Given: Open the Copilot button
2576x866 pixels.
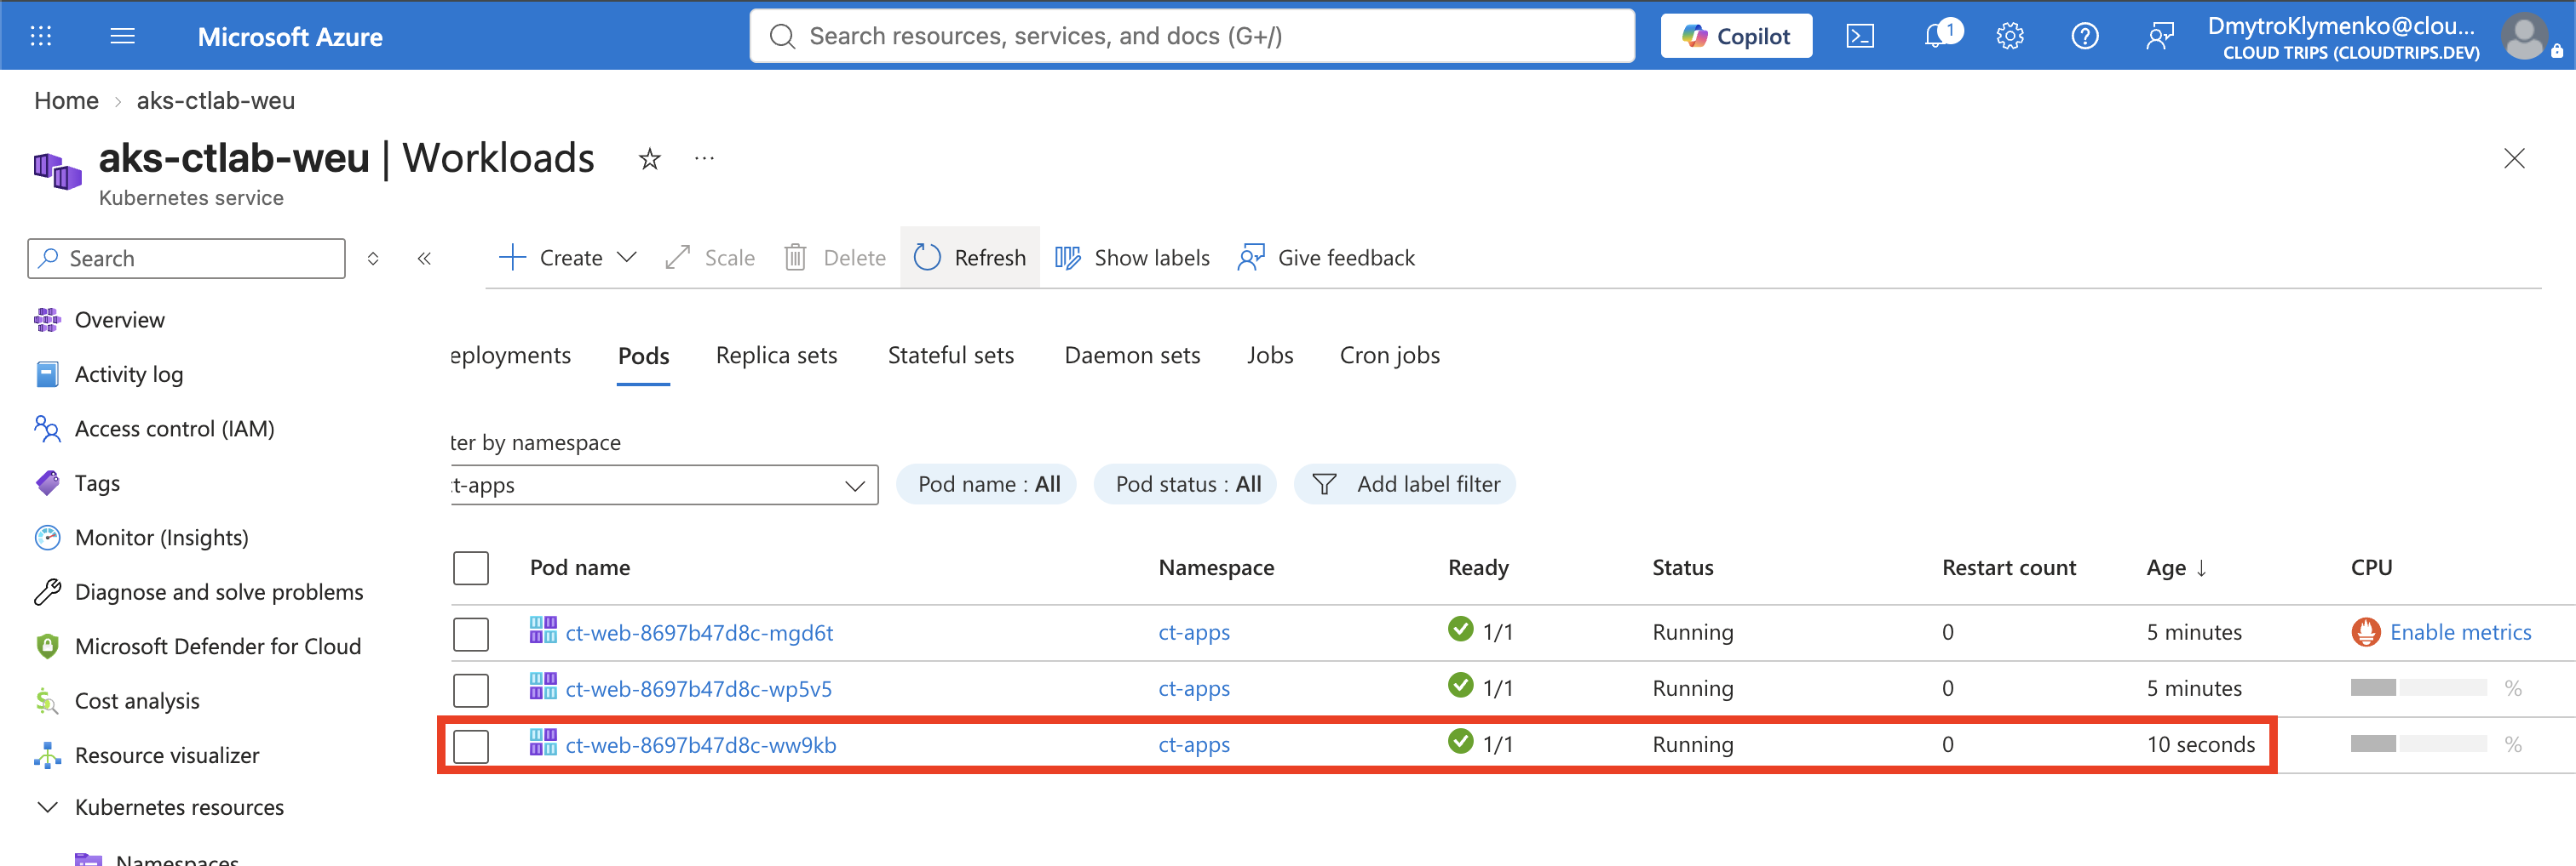Looking at the screenshot, I should (1736, 36).
